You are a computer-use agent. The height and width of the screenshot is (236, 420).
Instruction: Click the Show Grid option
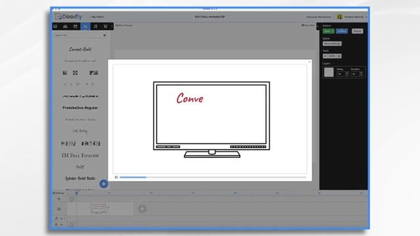308,25
